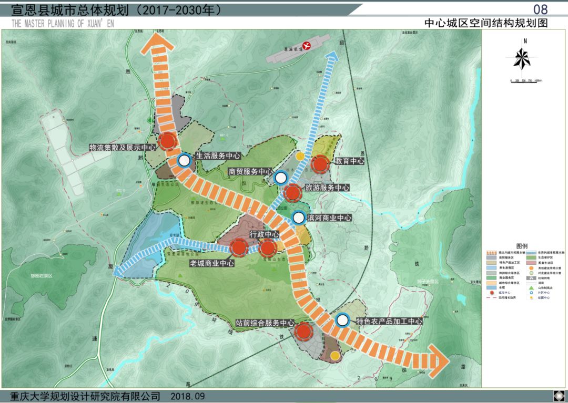Click the 生态保护区 green swatch in legend
568x403 pixels.
531,257
